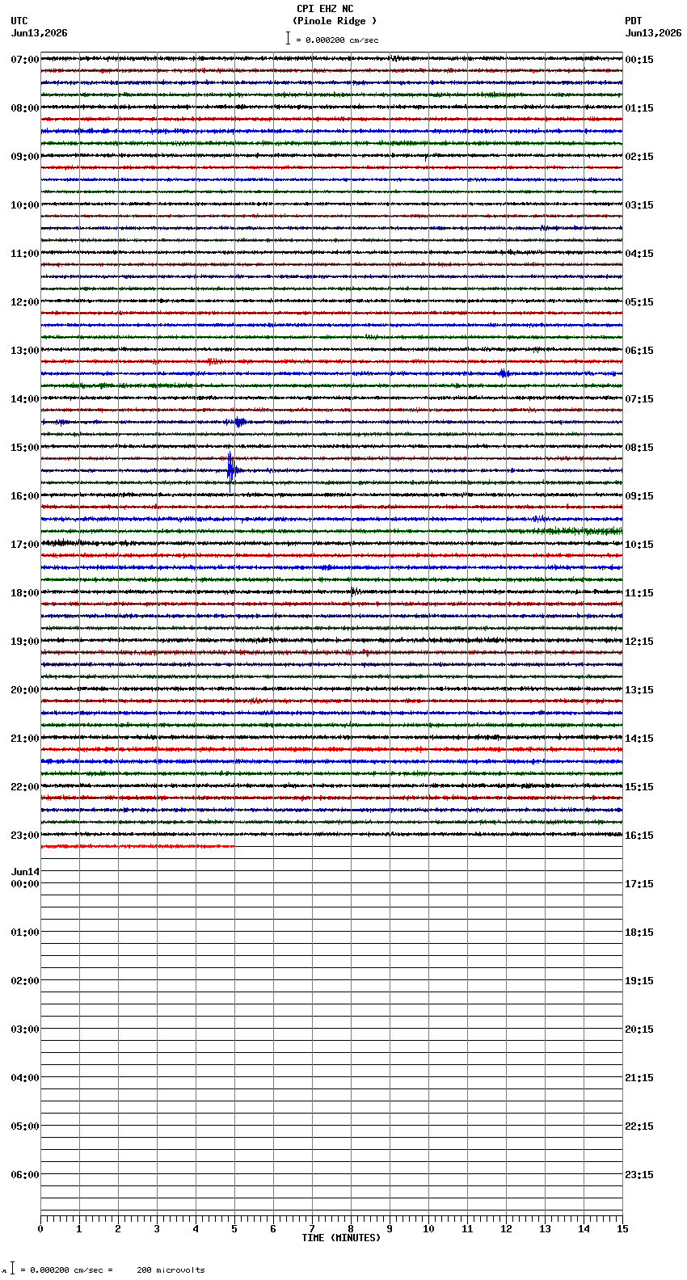Click the top scale label '= 0.000200 cm/sec'
Screen dimensions: 687x1280
337,40
